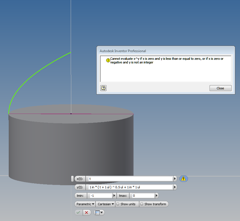Enable the Show transform checkbox
240x221 pixels.
(x=142, y=204)
